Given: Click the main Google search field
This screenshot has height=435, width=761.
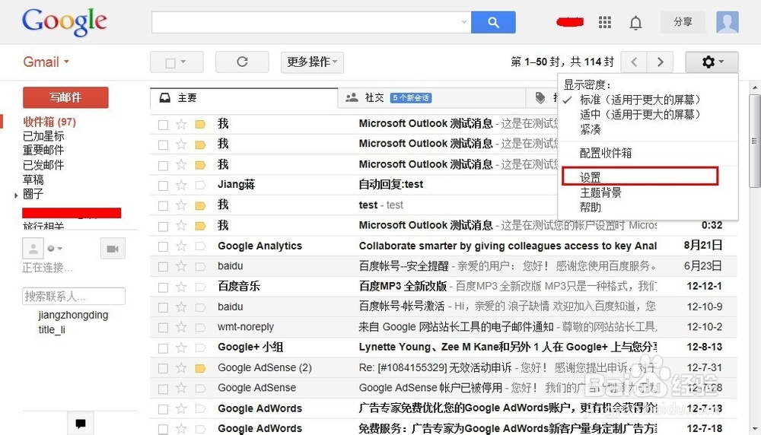Looking at the screenshot, I should click(x=311, y=22).
